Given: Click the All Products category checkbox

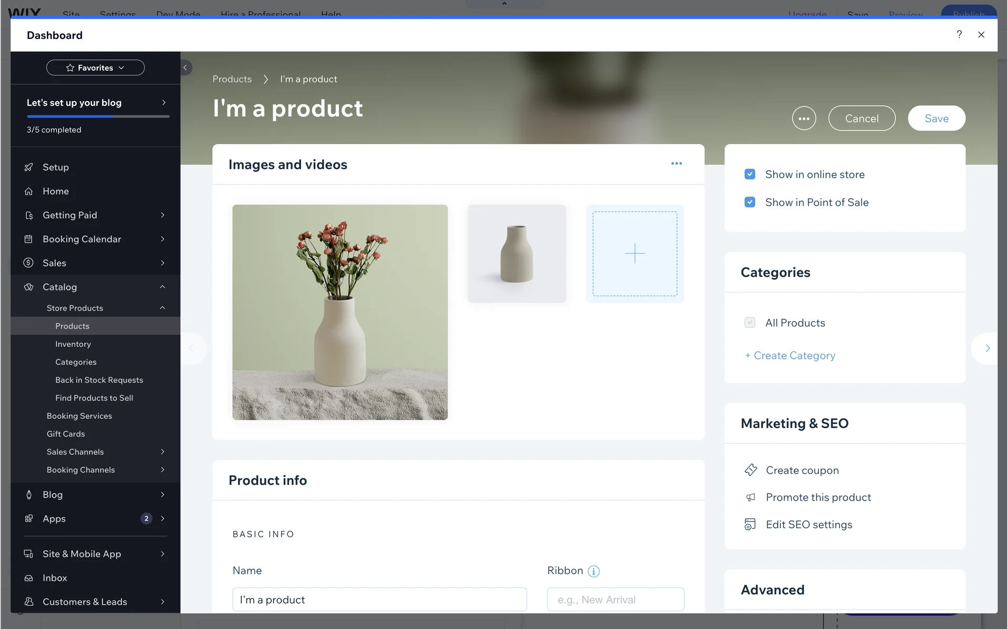Looking at the screenshot, I should click(x=750, y=323).
